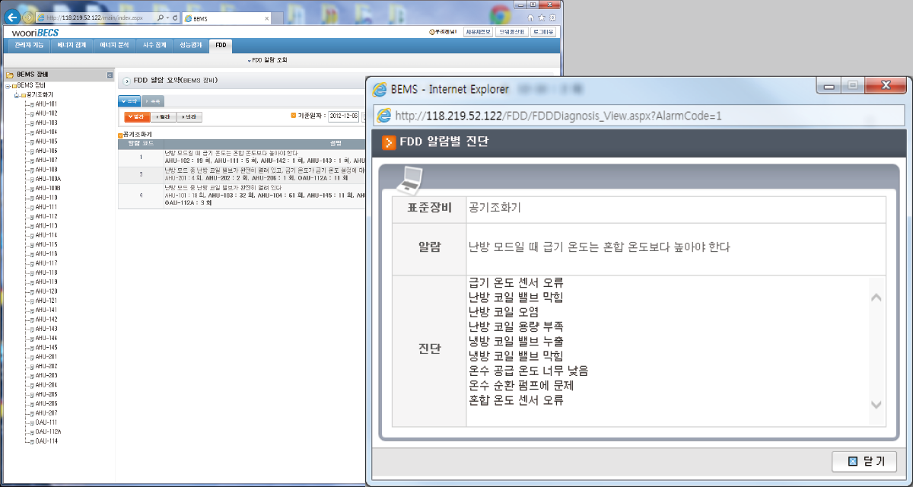The width and height of the screenshot is (913, 487).
Task: Click the refresh icon in address bar
Action: [x=176, y=17]
